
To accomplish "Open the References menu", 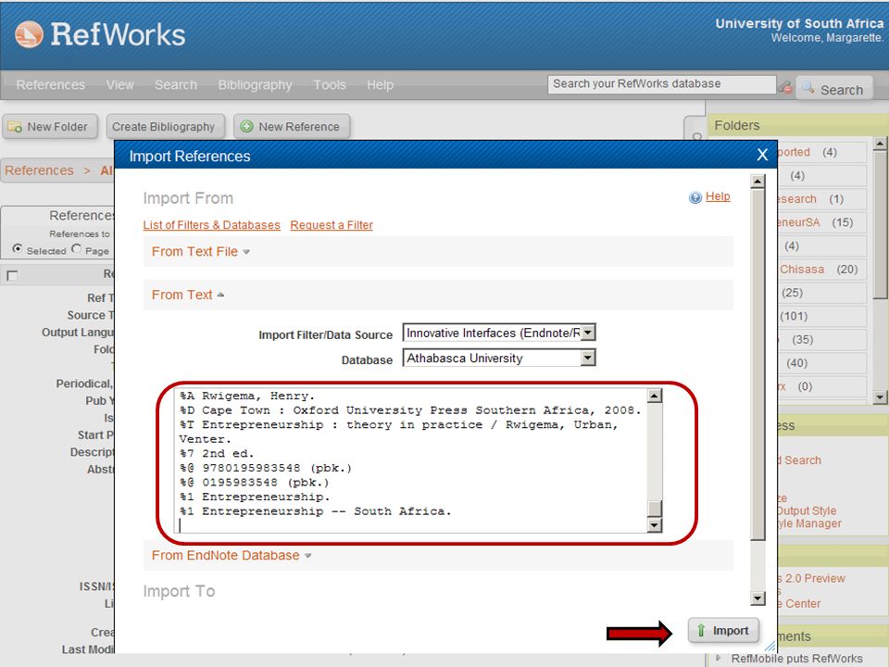I will pyautogui.click(x=50, y=85).
